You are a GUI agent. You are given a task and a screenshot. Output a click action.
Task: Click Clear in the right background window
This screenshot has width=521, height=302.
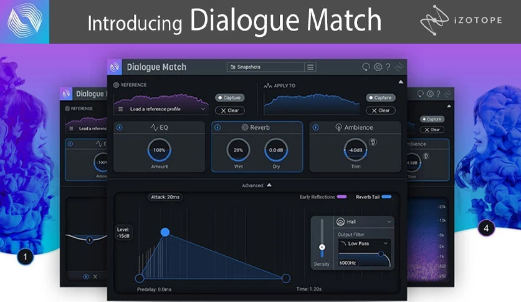click(x=432, y=130)
